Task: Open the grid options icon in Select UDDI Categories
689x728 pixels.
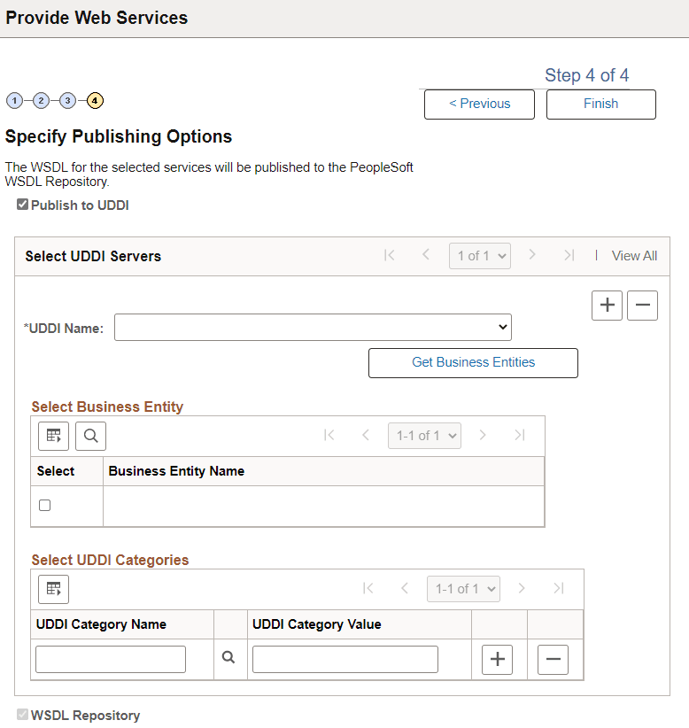Action: click(x=53, y=589)
